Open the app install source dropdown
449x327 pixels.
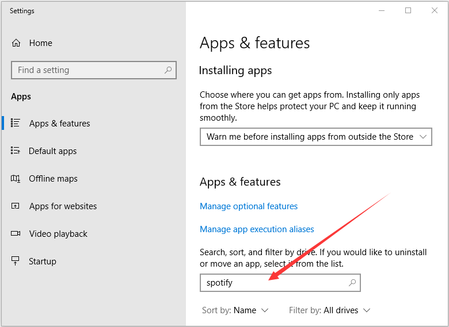click(316, 137)
